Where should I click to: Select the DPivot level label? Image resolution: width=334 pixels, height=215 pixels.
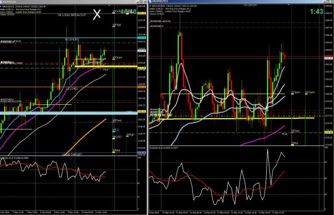click(x=296, y=131)
